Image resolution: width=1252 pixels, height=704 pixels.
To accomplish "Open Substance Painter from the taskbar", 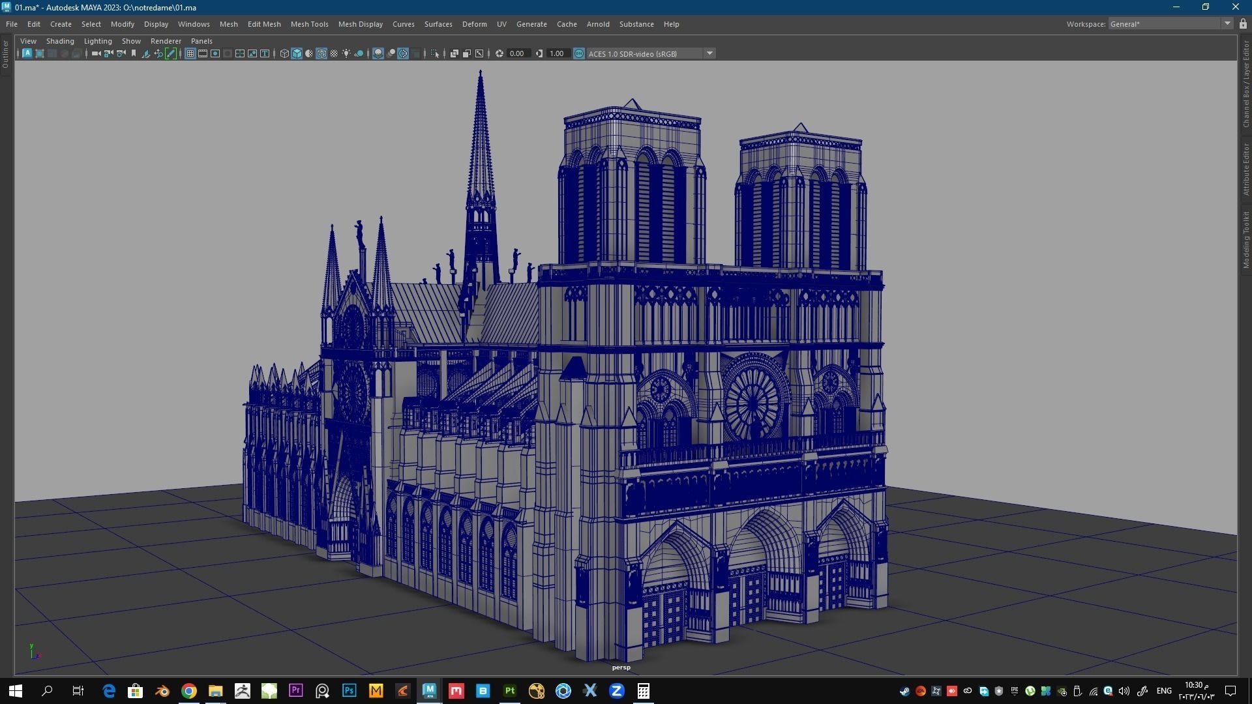I will (x=509, y=691).
